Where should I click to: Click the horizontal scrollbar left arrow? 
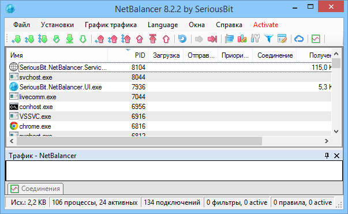12,141
